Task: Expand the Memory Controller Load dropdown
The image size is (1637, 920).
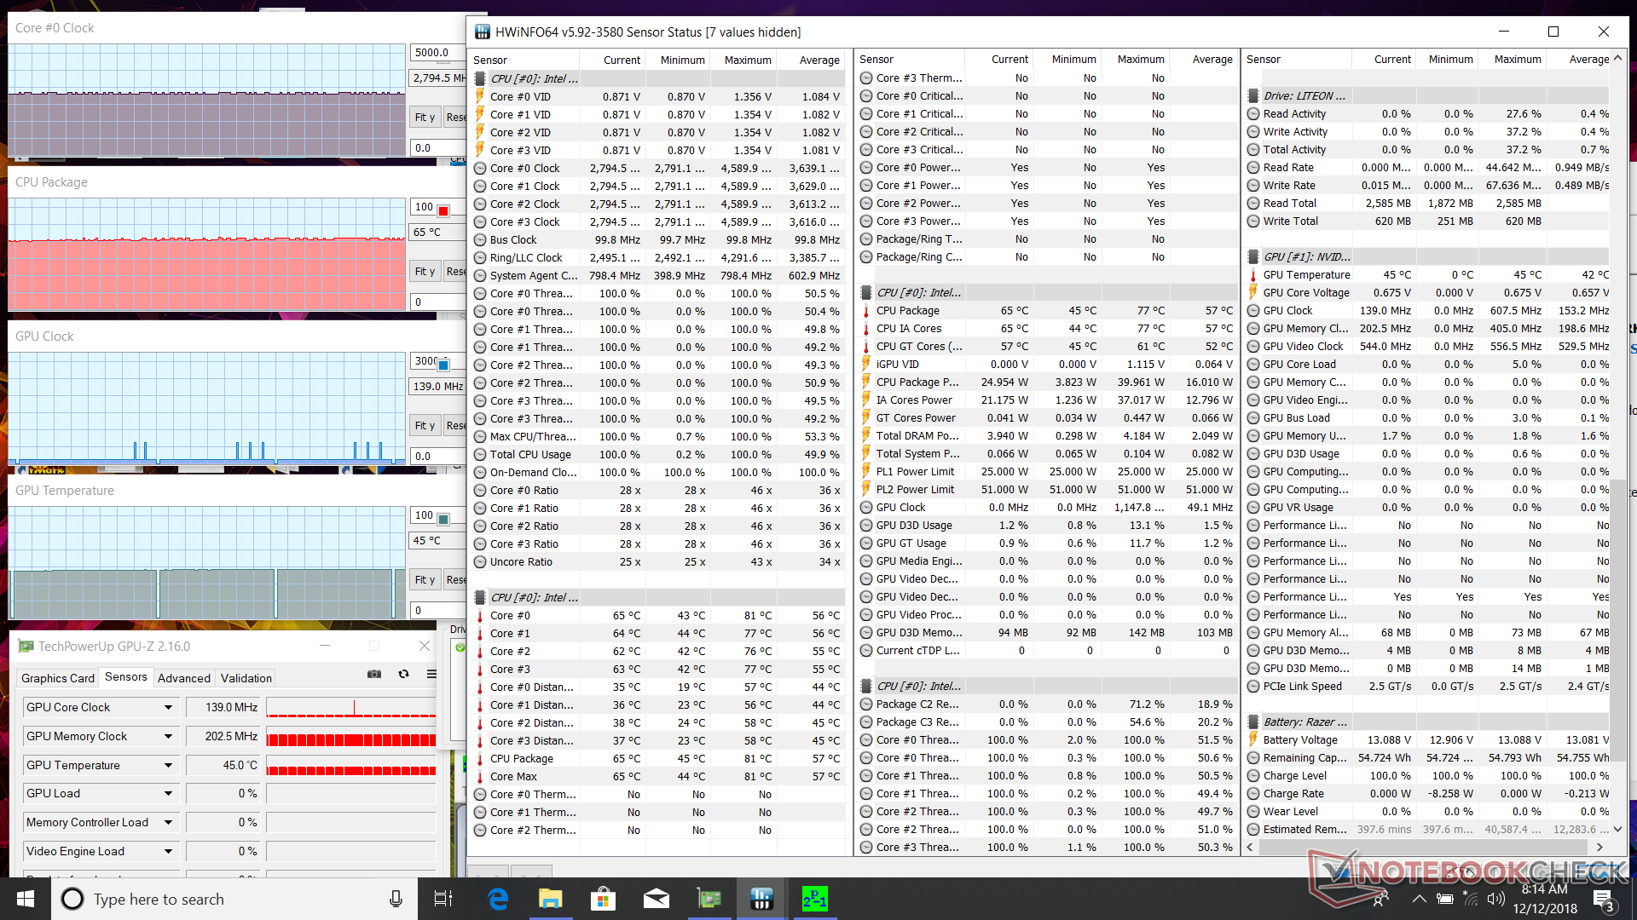Action: pyautogui.click(x=168, y=823)
